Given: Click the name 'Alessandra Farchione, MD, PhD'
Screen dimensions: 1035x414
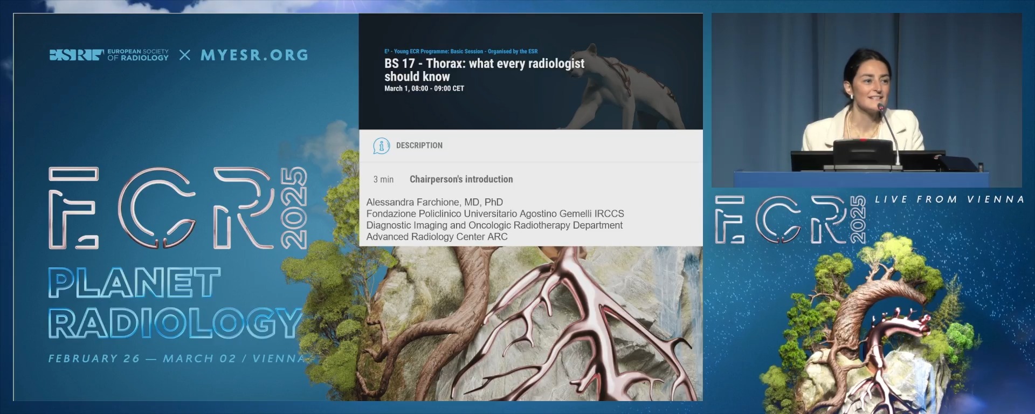Looking at the screenshot, I should [x=434, y=202].
